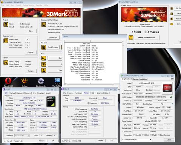Image resolution: width=181 pixels, height=145 pixels.
Task: Click the GPU-Z Name field ATI Radeon HD 4250
Action: (x=147, y=83)
